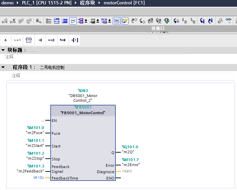Toggle favorites display in editor

[125, 21]
